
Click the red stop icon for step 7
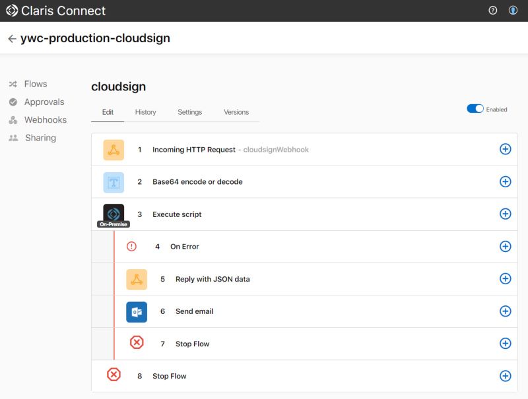pos(137,342)
